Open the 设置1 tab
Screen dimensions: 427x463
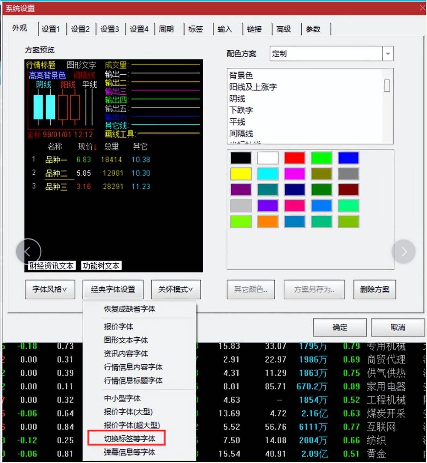51,29
